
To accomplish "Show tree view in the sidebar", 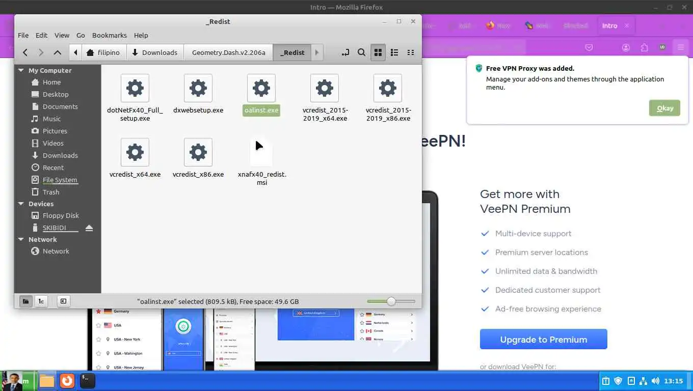I will coord(41,301).
